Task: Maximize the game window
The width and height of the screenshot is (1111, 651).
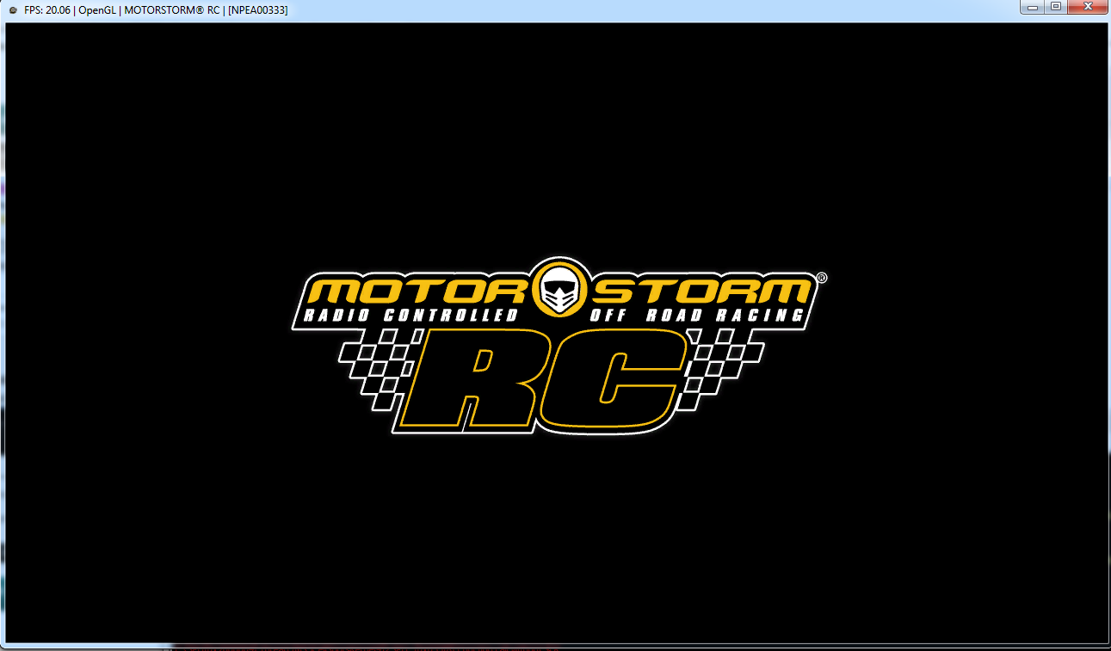Action: click(1055, 7)
